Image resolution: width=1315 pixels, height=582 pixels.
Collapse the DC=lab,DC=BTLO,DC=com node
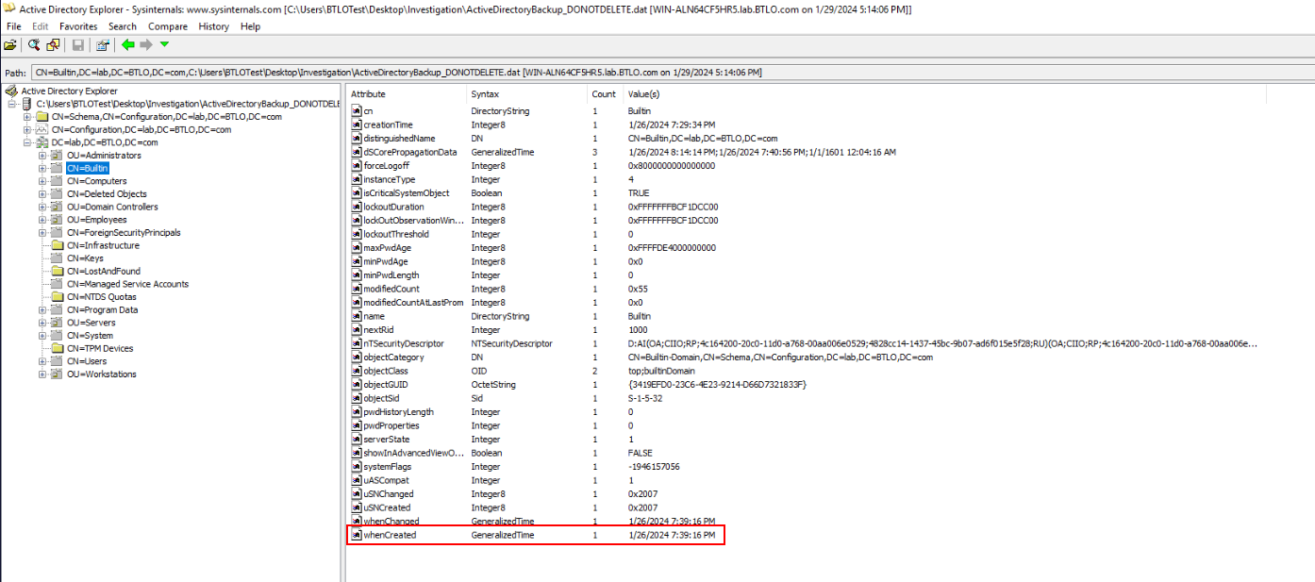pos(28,142)
